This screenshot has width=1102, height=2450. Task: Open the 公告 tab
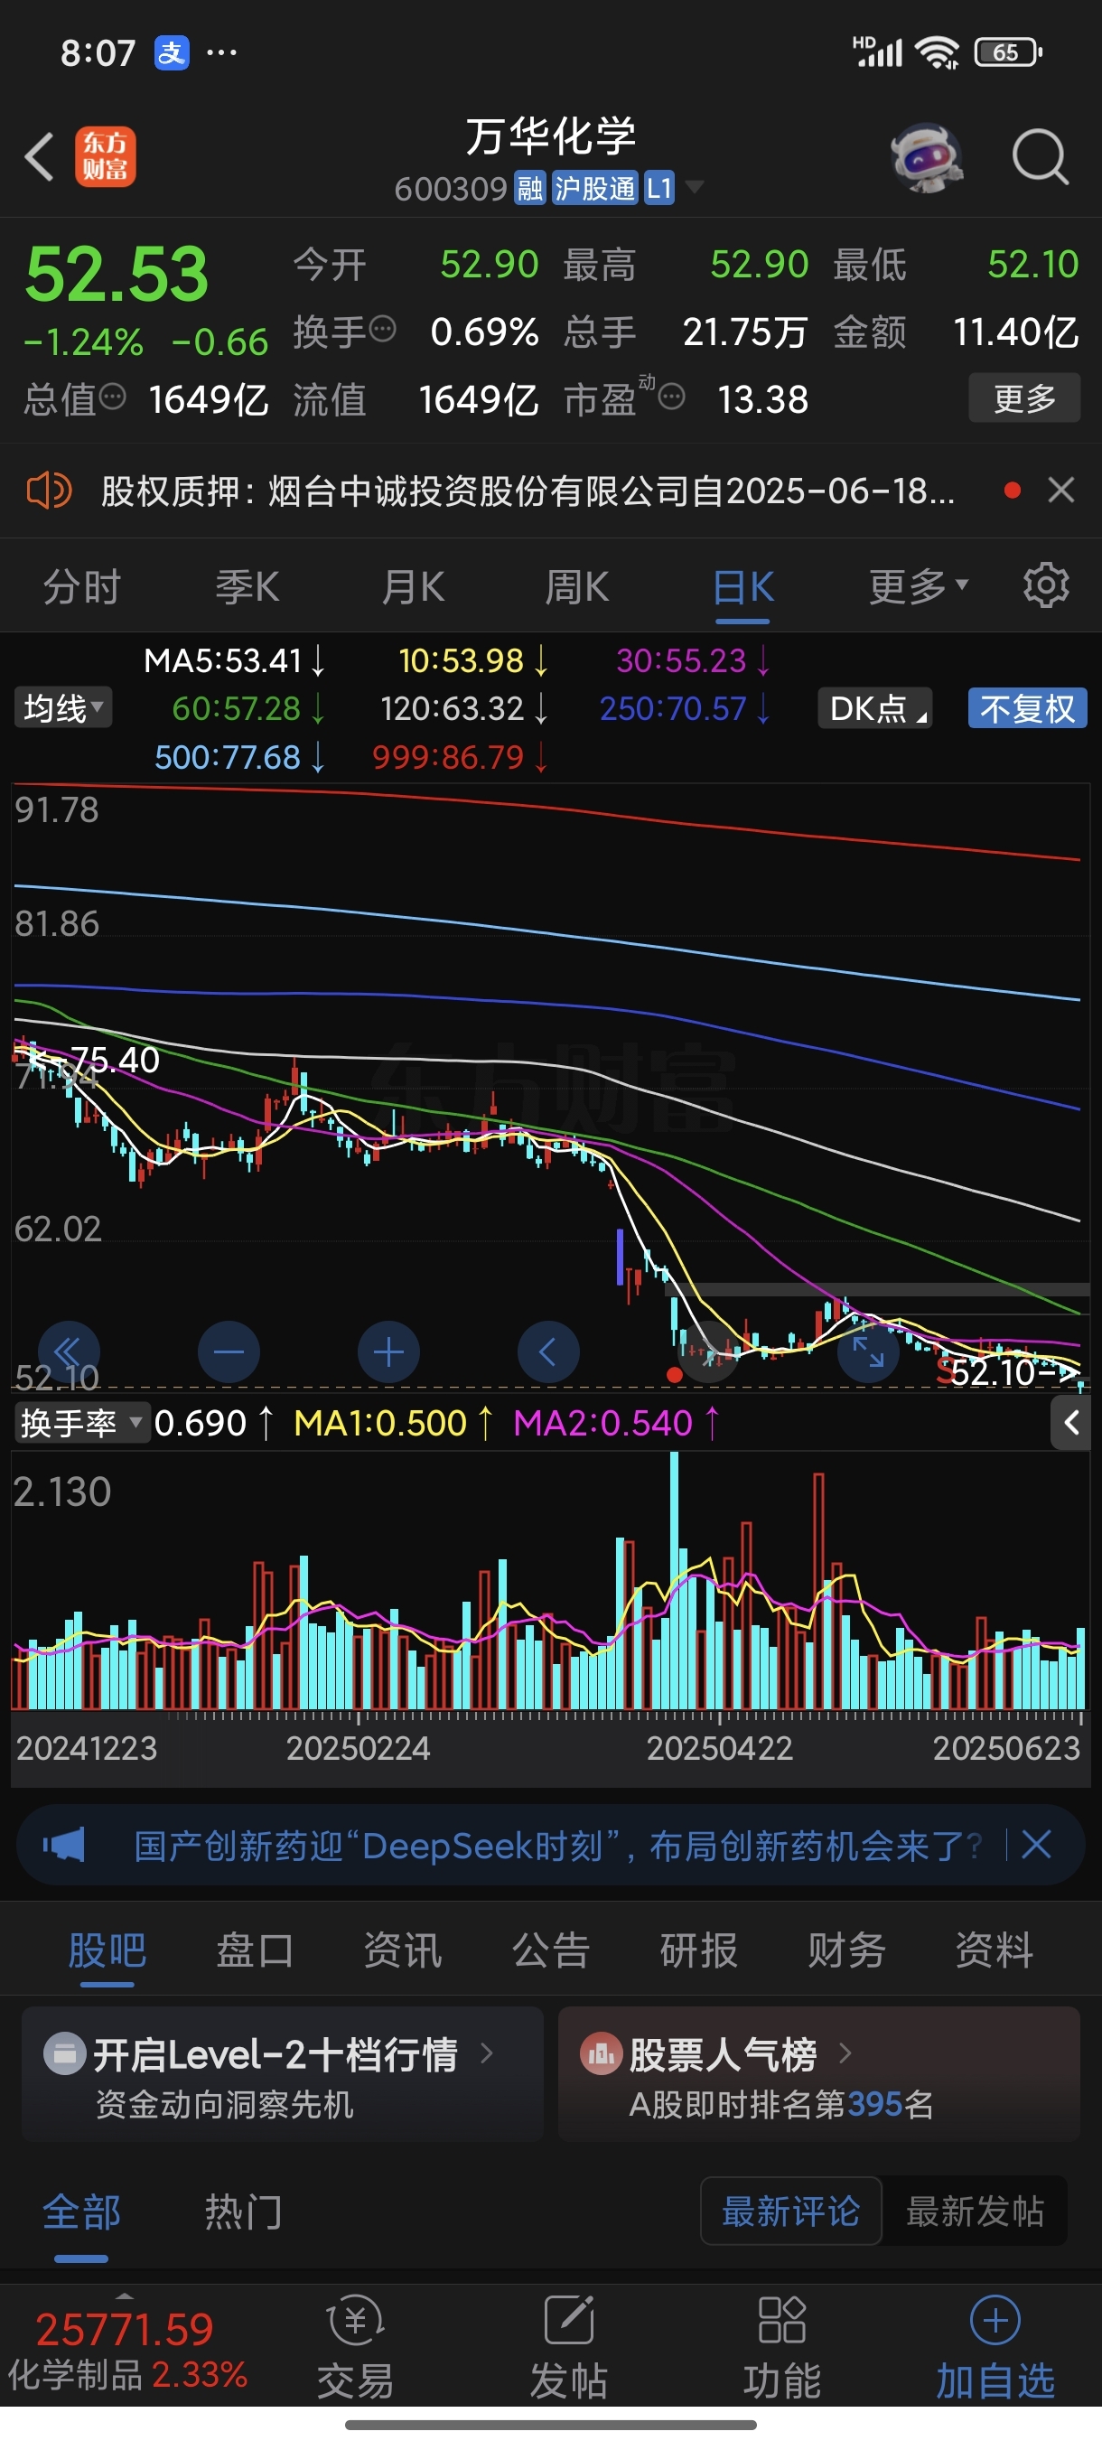point(550,1950)
